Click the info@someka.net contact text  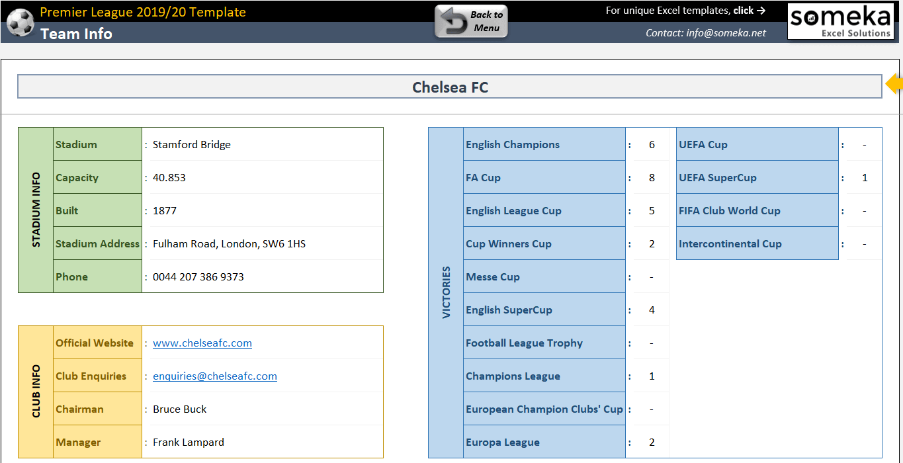click(x=705, y=32)
